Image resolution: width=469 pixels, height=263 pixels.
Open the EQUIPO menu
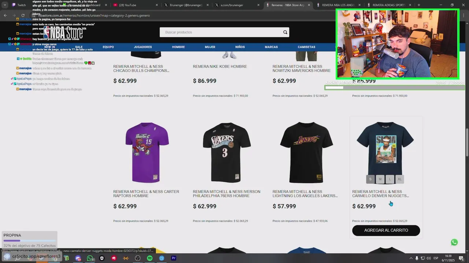point(108,47)
